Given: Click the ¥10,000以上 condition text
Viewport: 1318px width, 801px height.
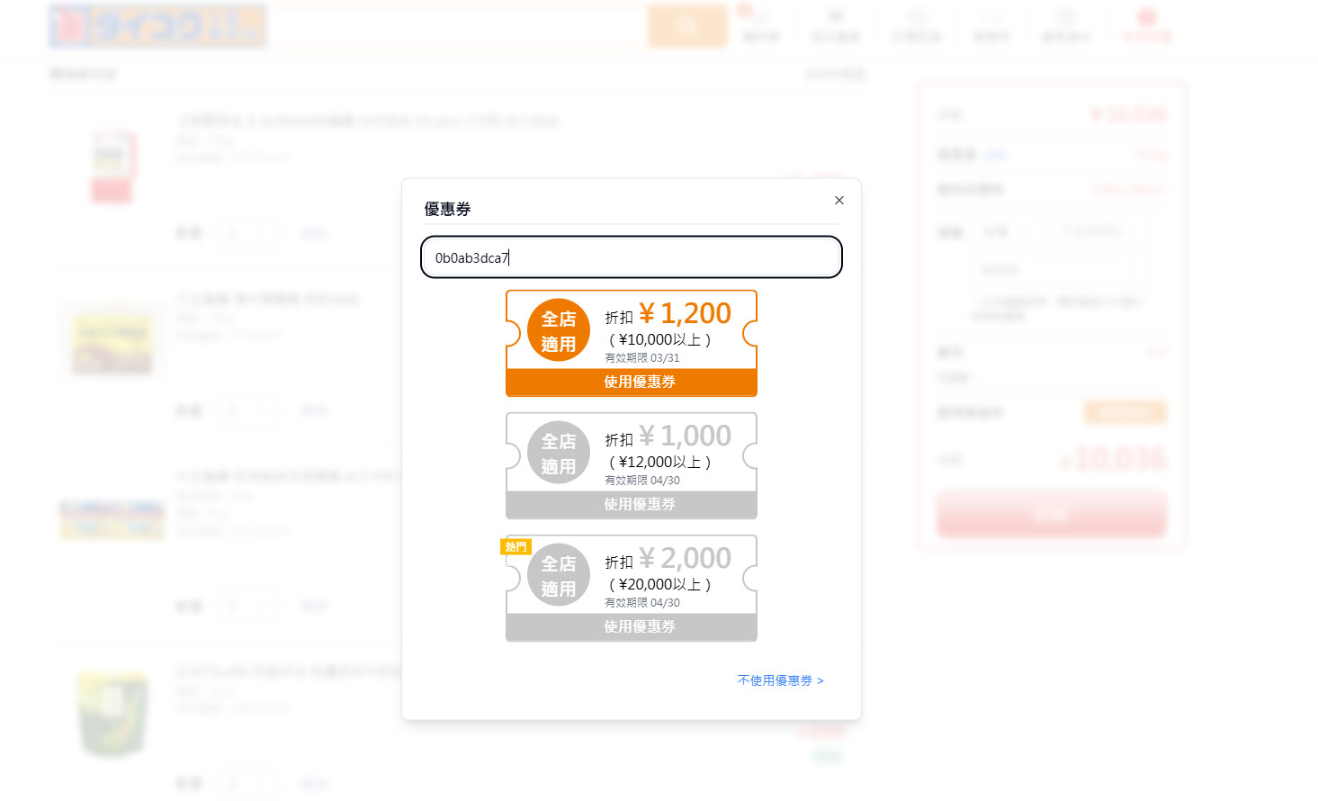Looking at the screenshot, I should pos(659,339).
